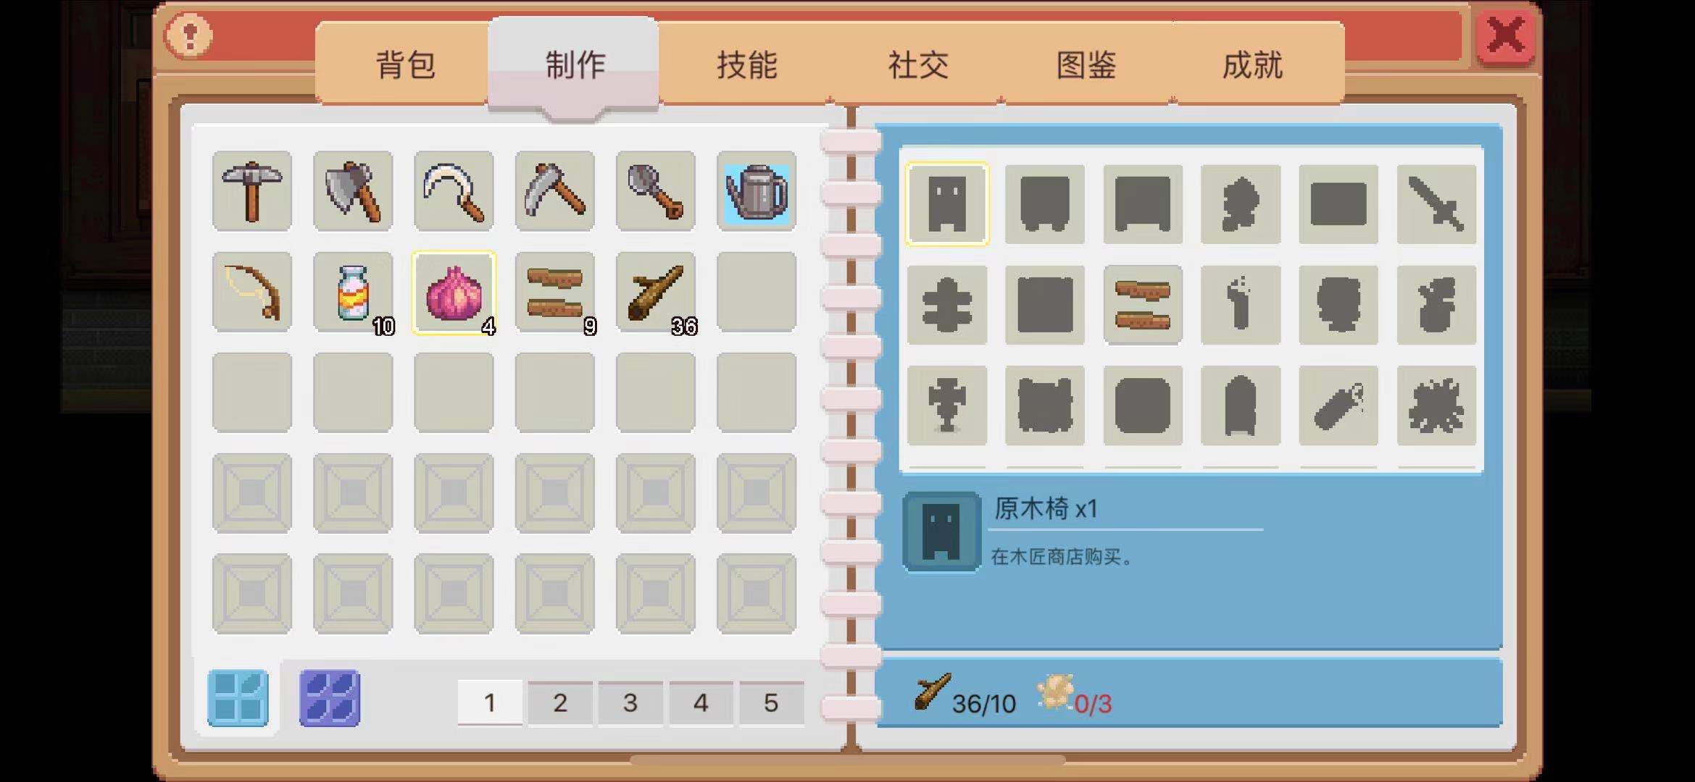The height and width of the screenshot is (782, 1695).
Task: Select the wooden branch stack of 36
Action: tap(655, 292)
